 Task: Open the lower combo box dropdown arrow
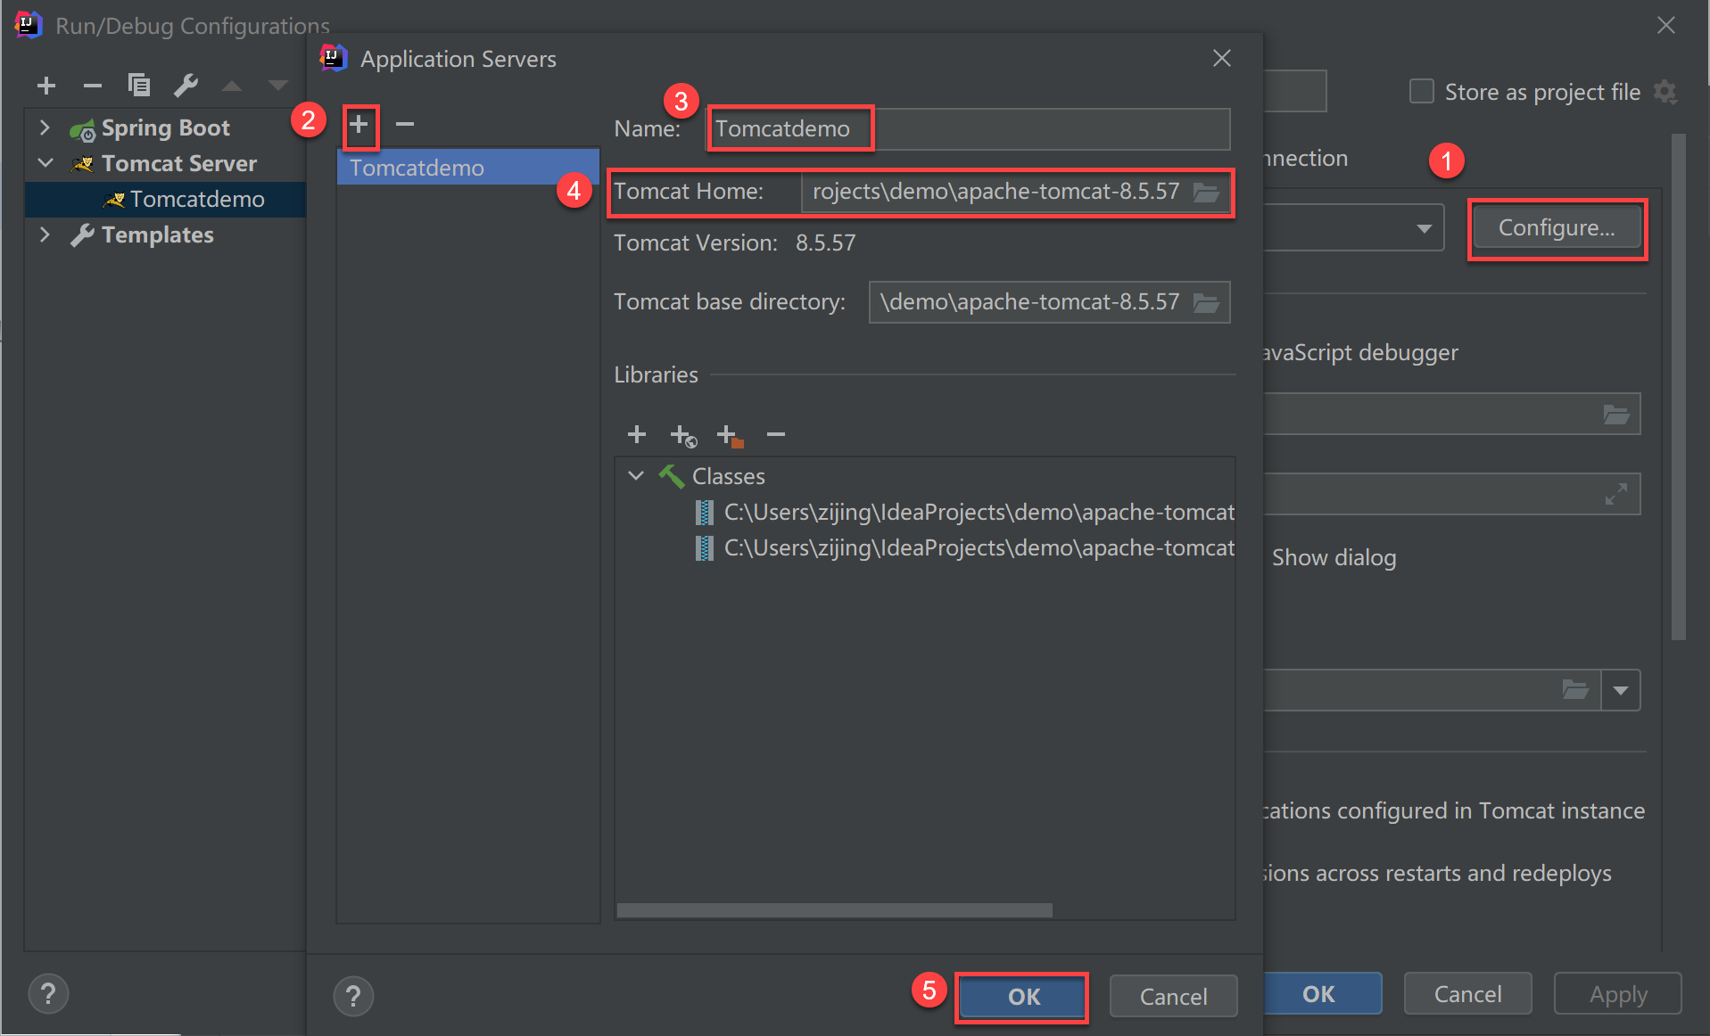(x=1621, y=690)
